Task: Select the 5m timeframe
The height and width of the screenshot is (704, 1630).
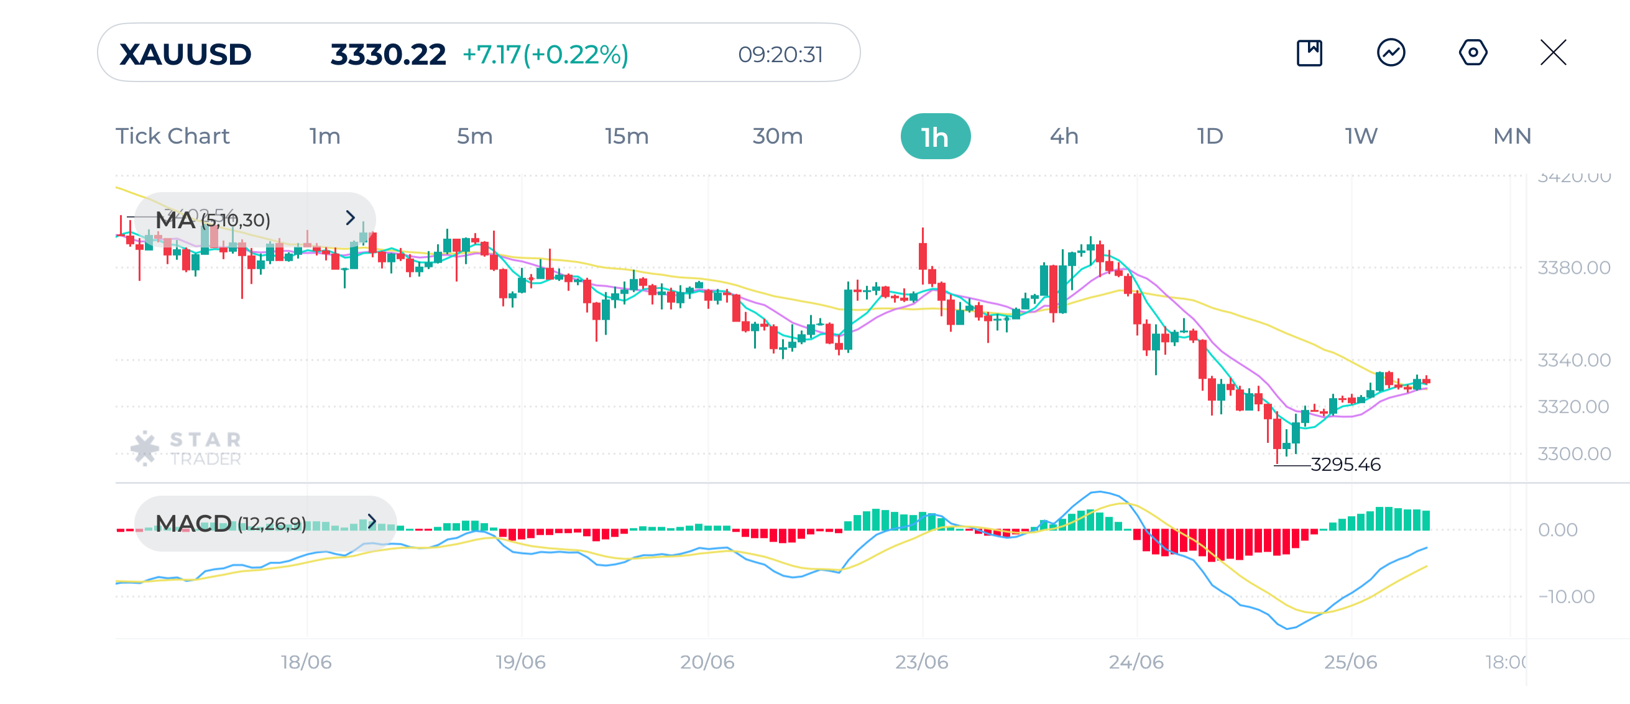Action: pos(475,136)
